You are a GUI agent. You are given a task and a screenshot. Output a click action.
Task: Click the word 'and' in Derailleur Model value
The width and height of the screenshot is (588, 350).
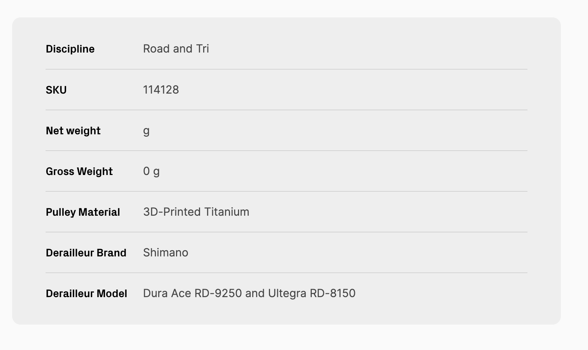click(x=255, y=293)
